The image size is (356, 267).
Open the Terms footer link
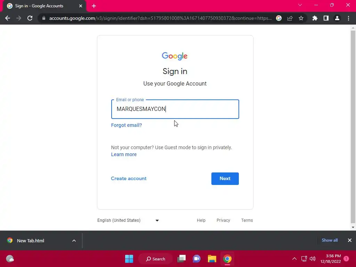(x=247, y=220)
